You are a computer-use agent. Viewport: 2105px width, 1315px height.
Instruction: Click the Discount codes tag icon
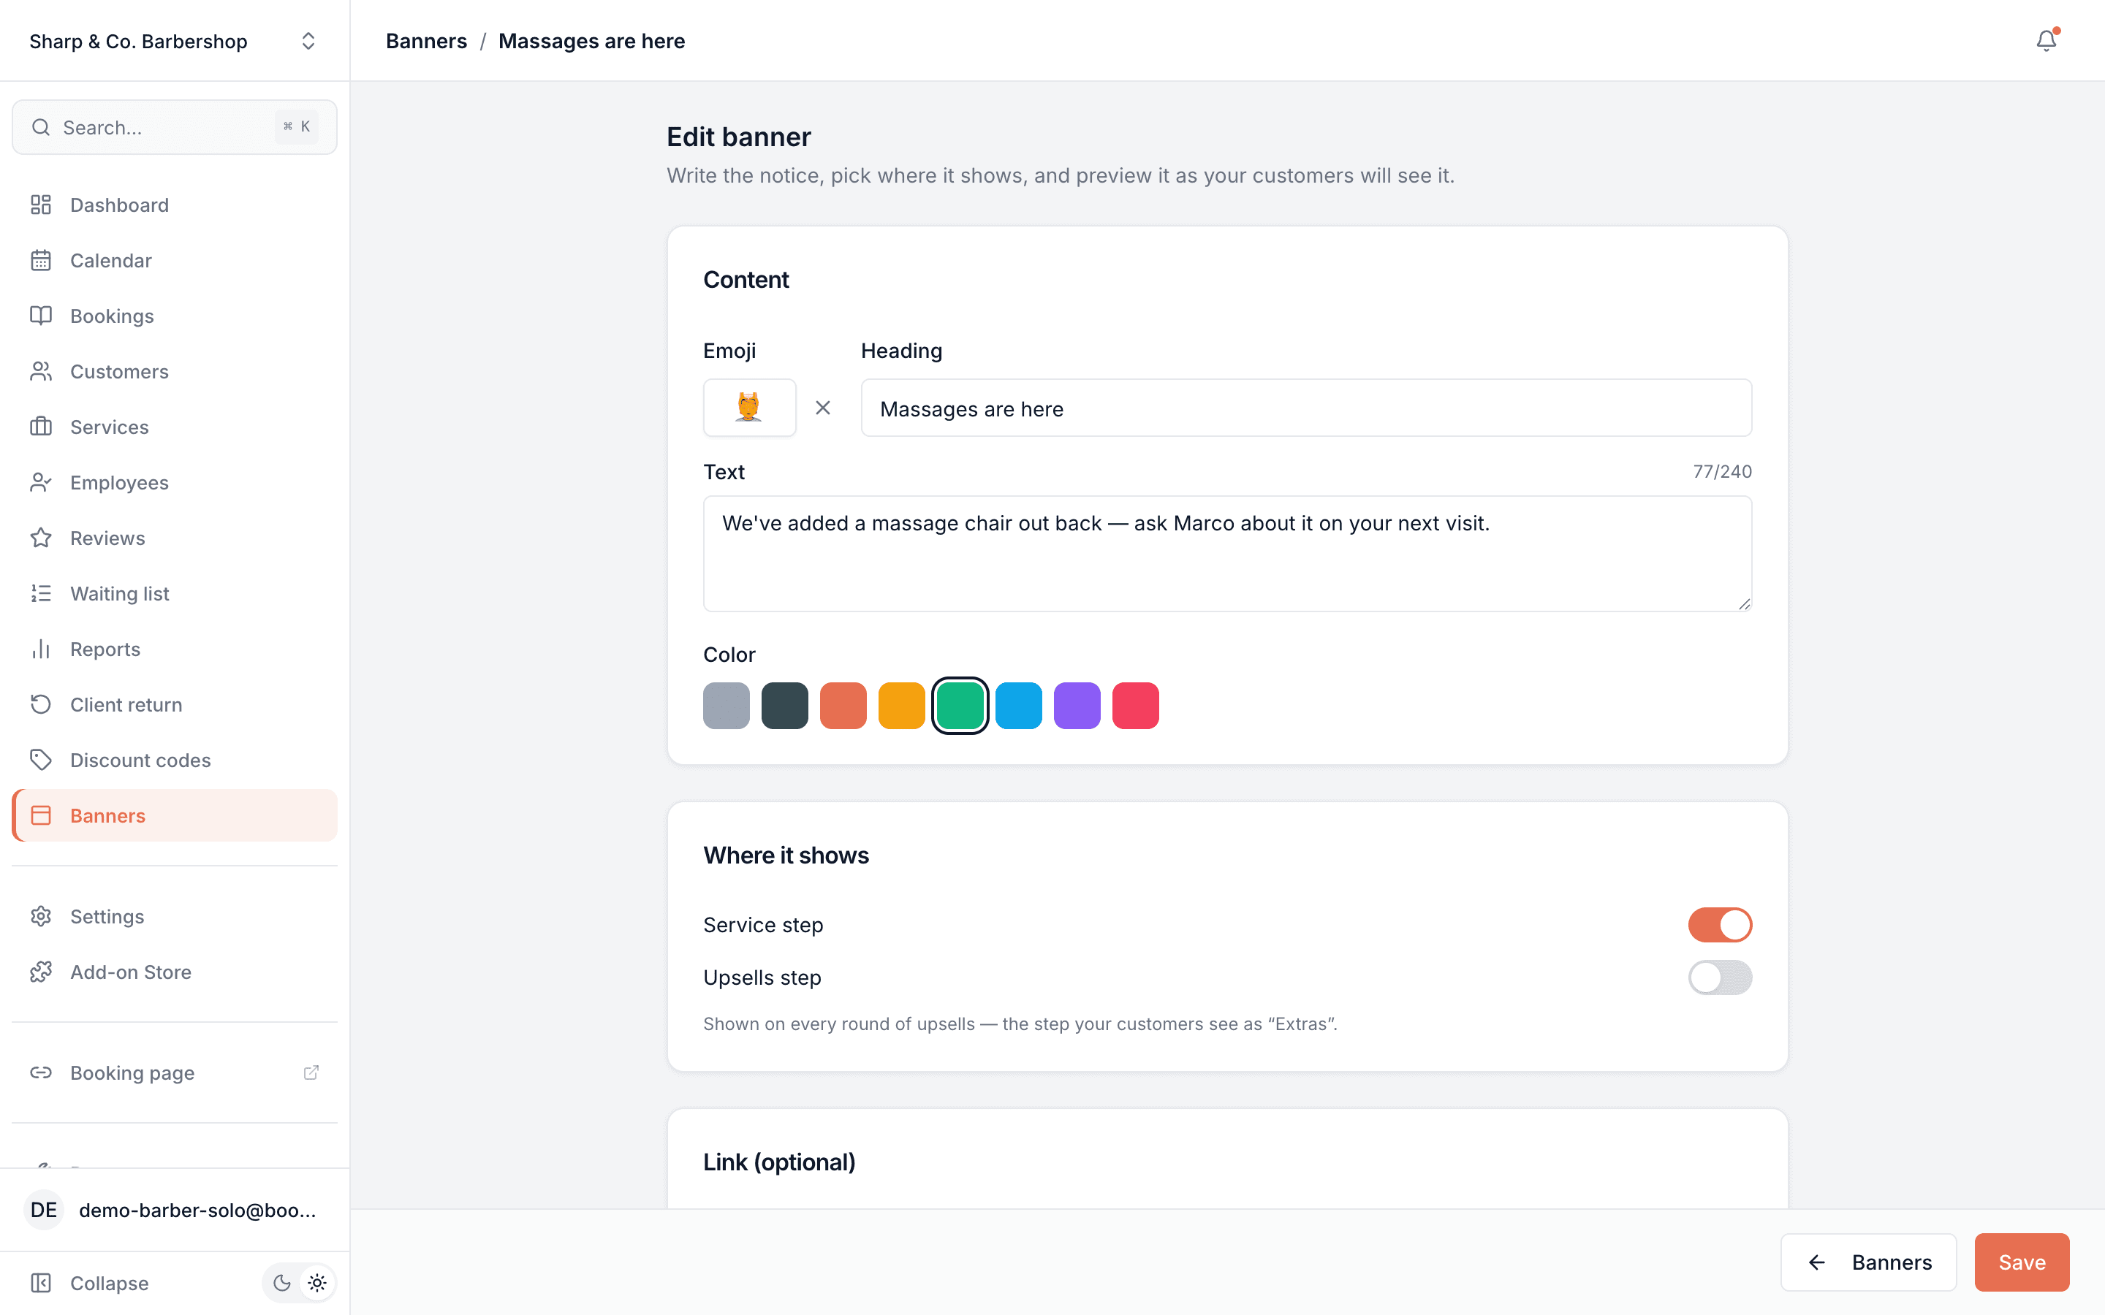pyautogui.click(x=41, y=760)
